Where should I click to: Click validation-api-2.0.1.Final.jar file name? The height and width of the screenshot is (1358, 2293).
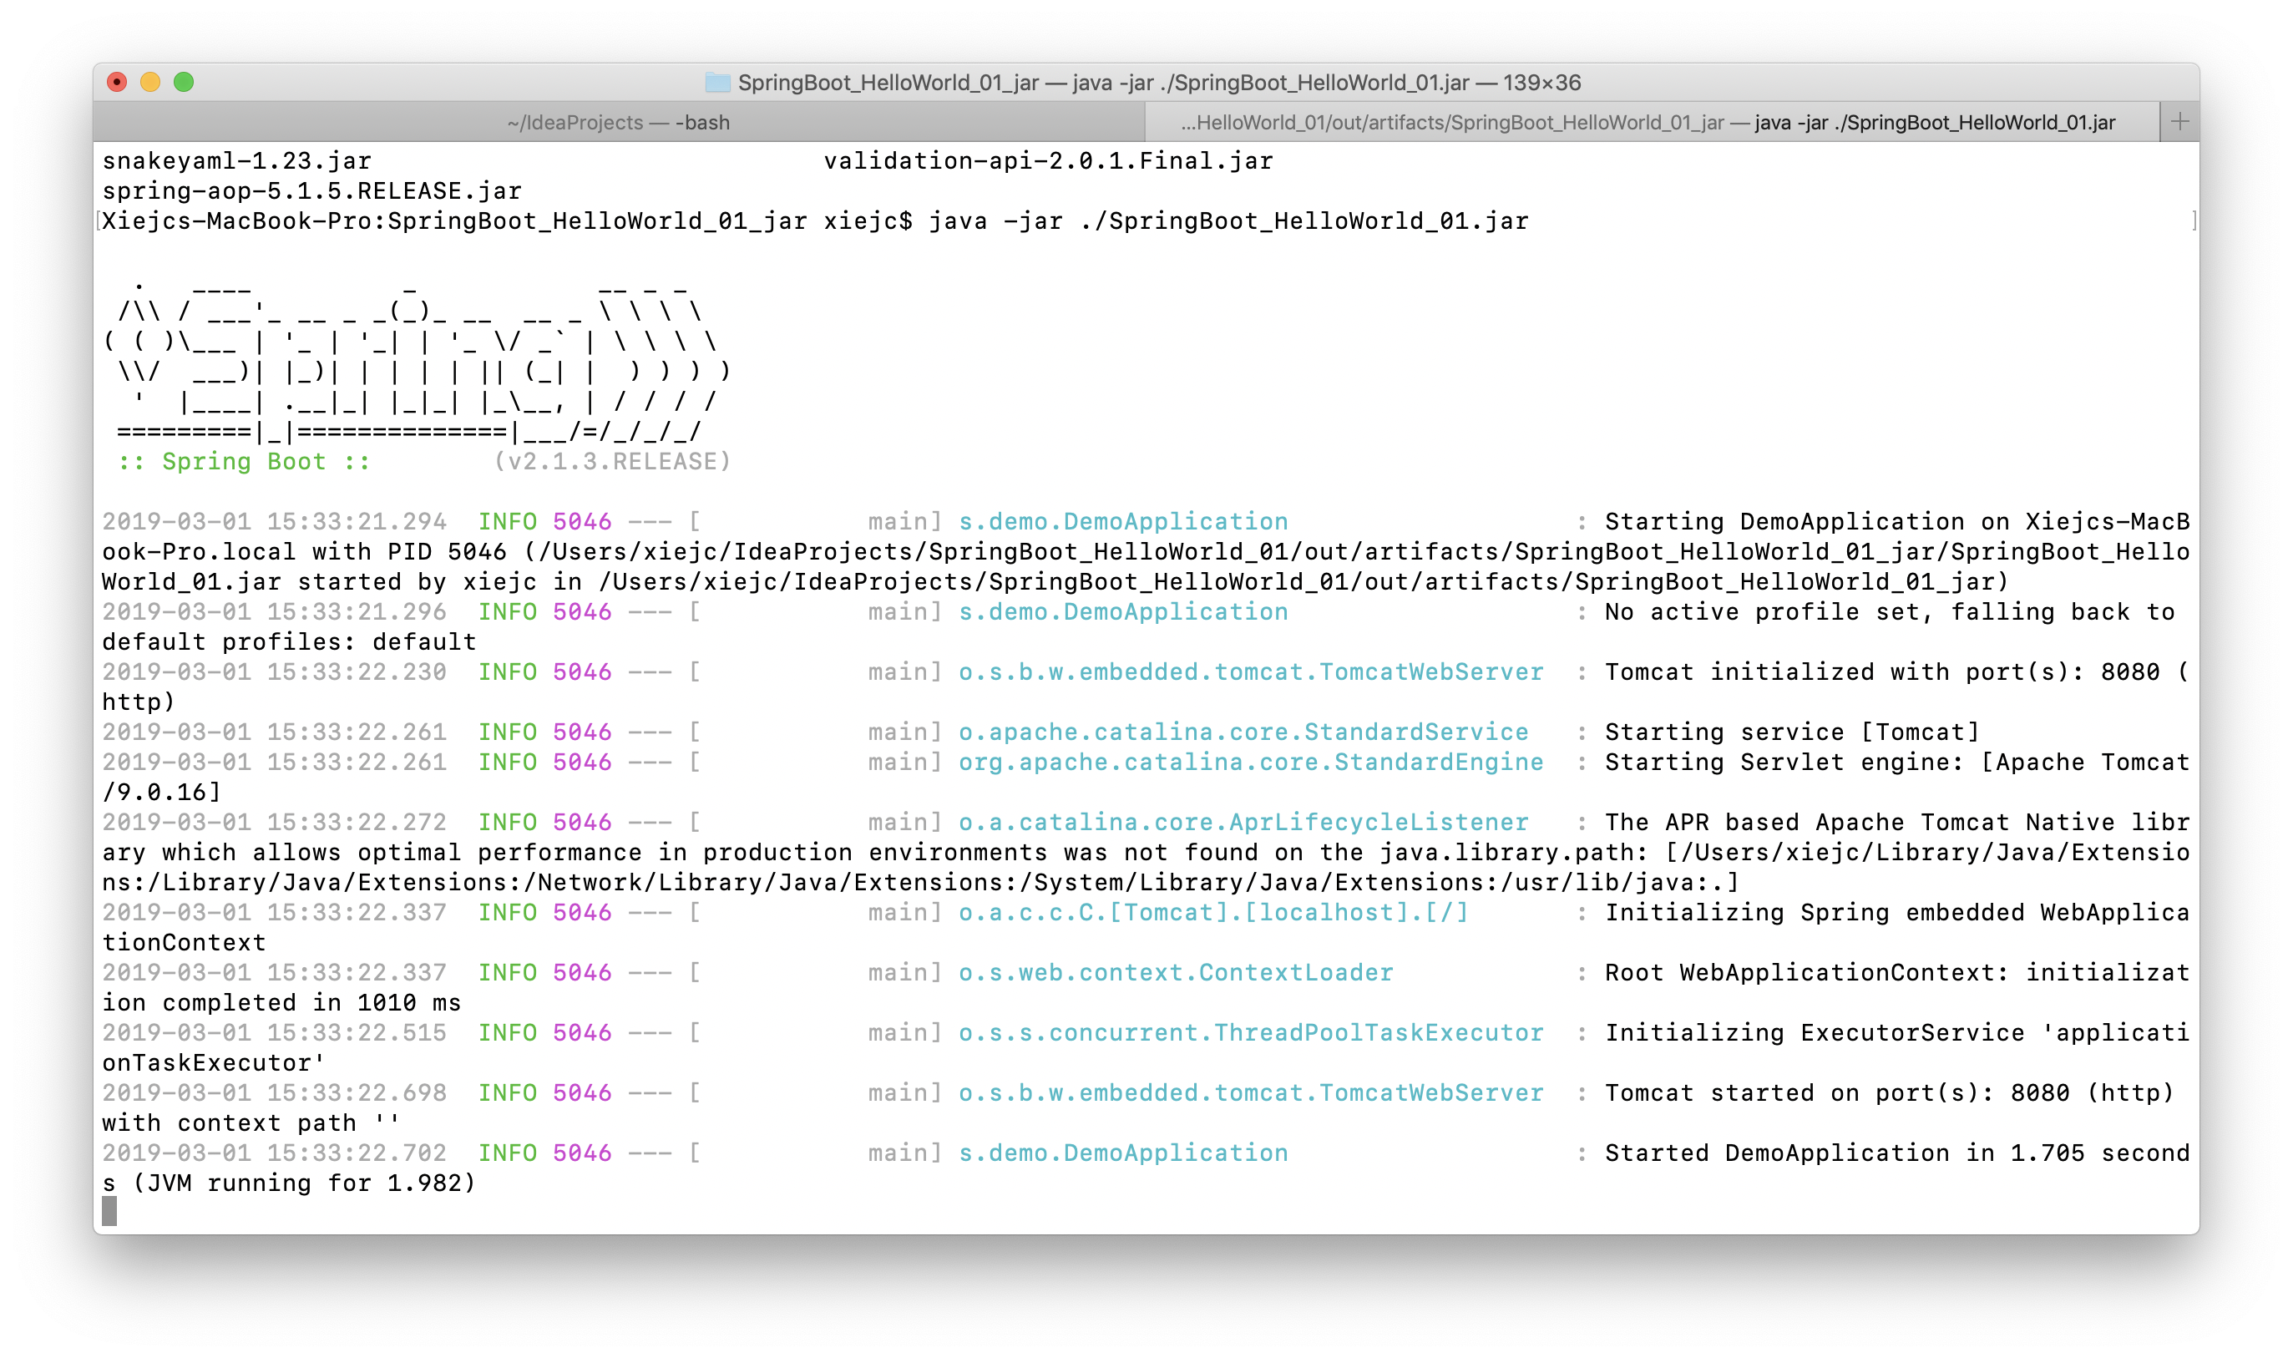1048,161
